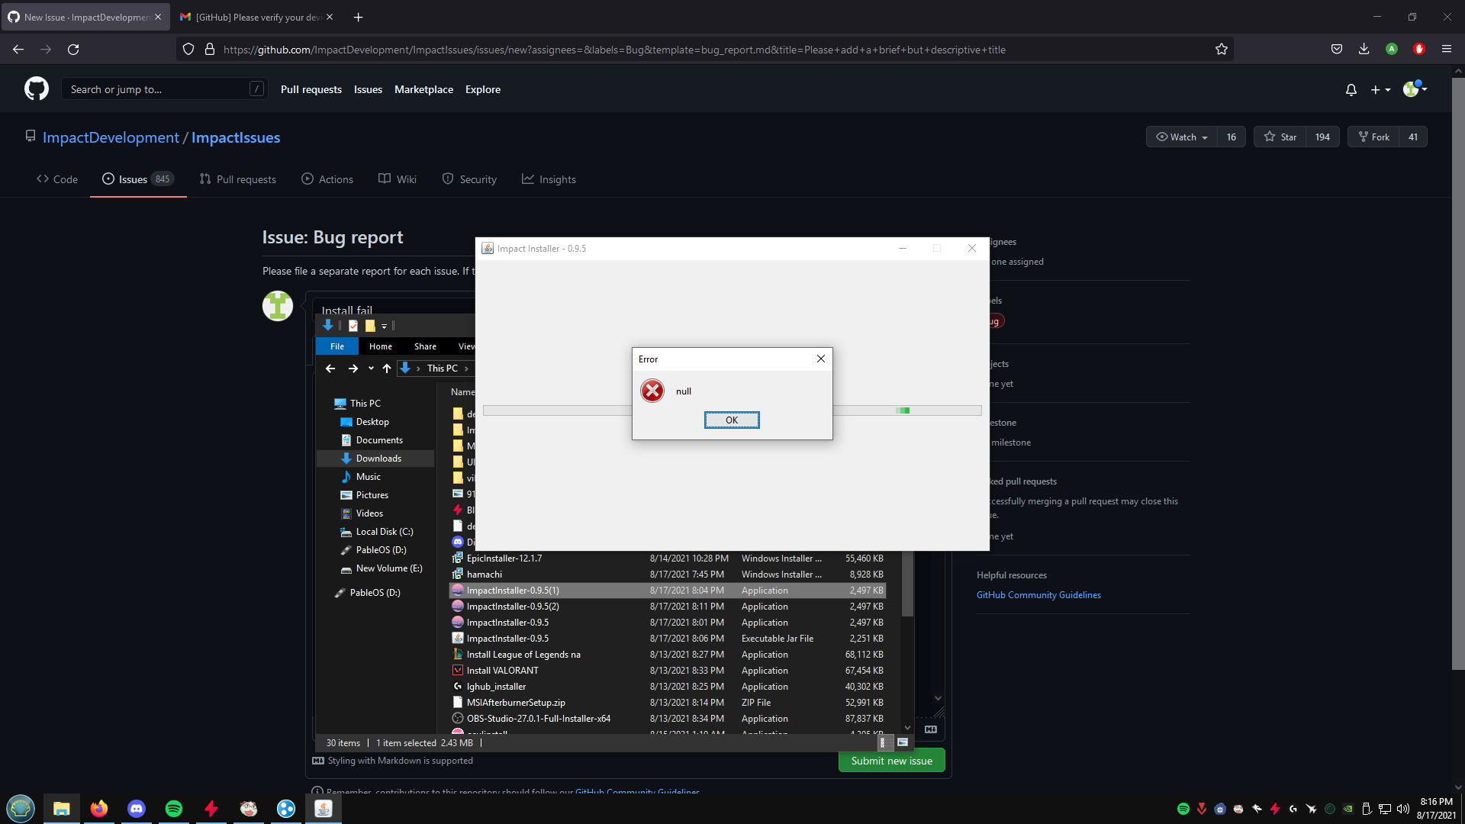Expand the This PC breadcrumb chevron
The width and height of the screenshot is (1465, 824).
click(x=465, y=369)
